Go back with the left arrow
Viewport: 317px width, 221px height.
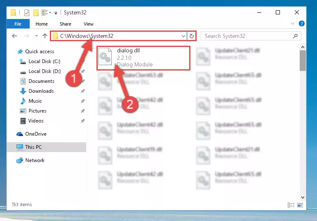click(14, 36)
